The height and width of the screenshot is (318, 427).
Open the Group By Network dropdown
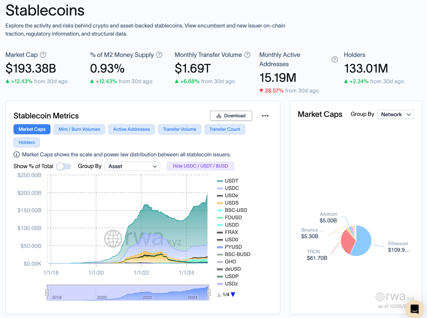pyautogui.click(x=396, y=114)
